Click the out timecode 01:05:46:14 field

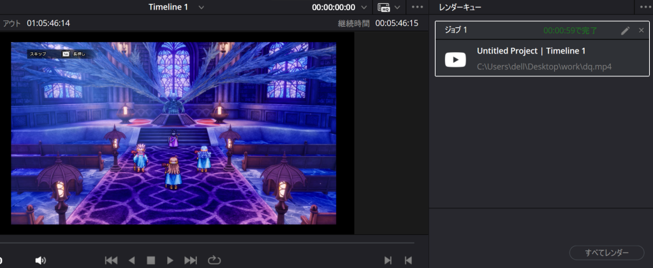(48, 23)
